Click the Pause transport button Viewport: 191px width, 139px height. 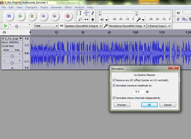(x=9, y=16)
